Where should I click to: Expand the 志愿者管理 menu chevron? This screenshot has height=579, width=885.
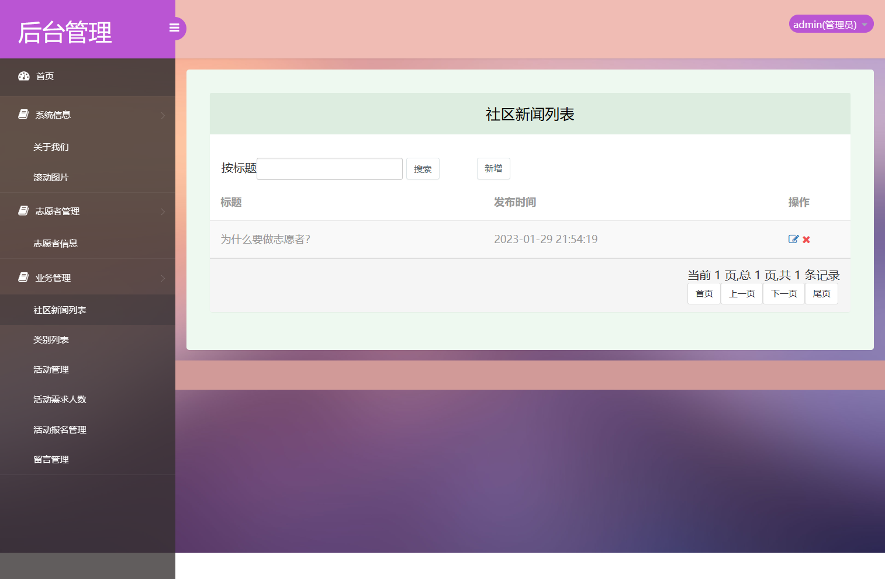[x=163, y=212]
